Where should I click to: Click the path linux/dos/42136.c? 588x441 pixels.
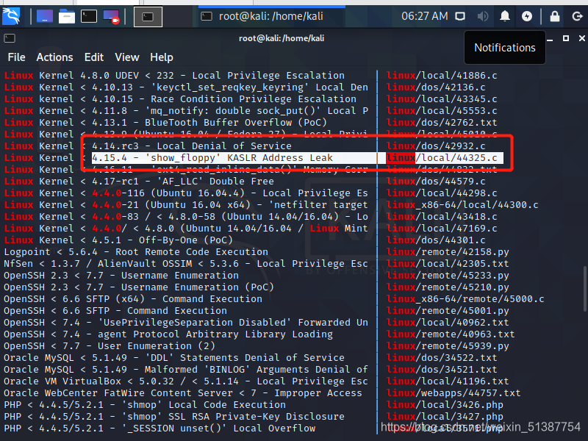436,87
